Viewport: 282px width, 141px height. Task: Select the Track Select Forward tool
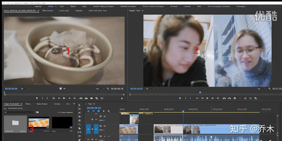pos(80,109)
